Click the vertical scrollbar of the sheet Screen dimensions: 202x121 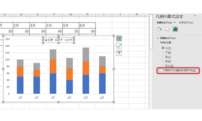click(151, 32)
